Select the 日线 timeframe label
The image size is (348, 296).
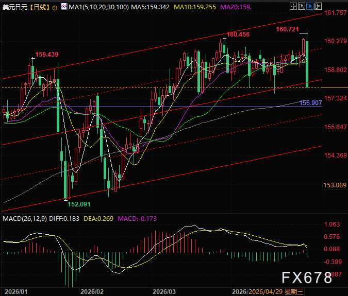tap(40, 7)
